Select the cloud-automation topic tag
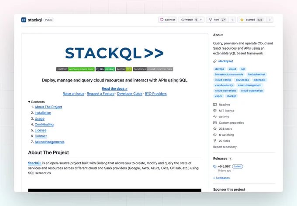297x206 pixels. pyautogui.click(x=252, y=91)
